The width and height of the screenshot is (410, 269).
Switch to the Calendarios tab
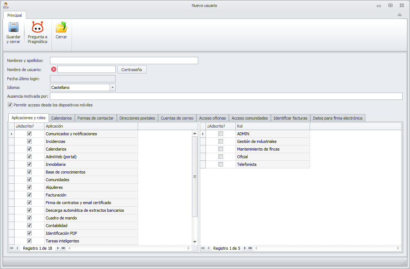point(61,118)
